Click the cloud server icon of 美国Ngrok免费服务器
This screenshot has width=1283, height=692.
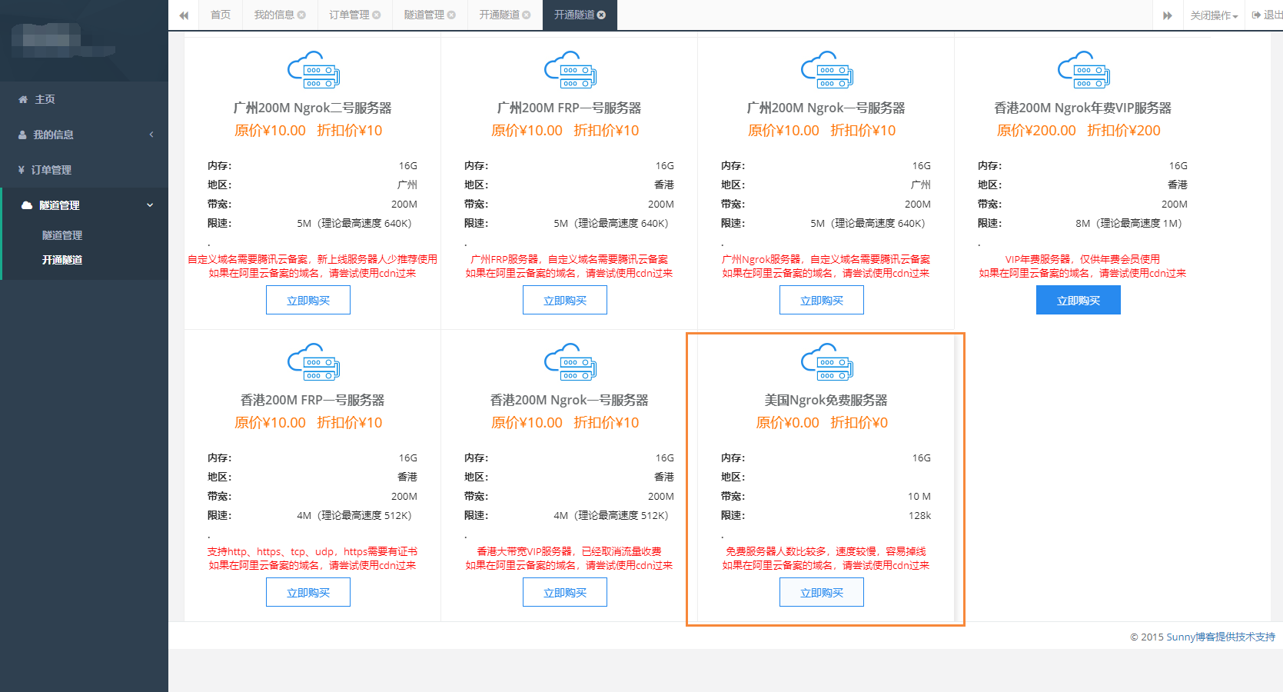tap(826, 362)
